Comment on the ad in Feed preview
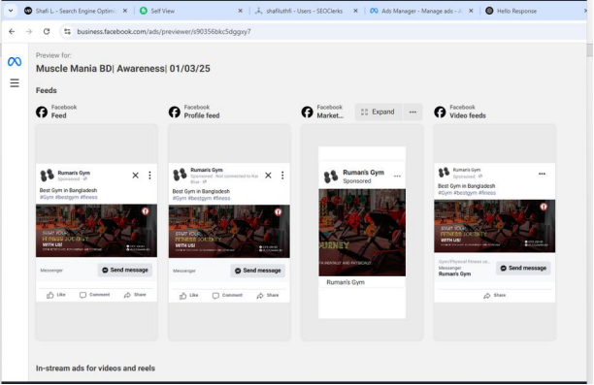Screen dimensions: 594x385 click(x=94, y=295)
